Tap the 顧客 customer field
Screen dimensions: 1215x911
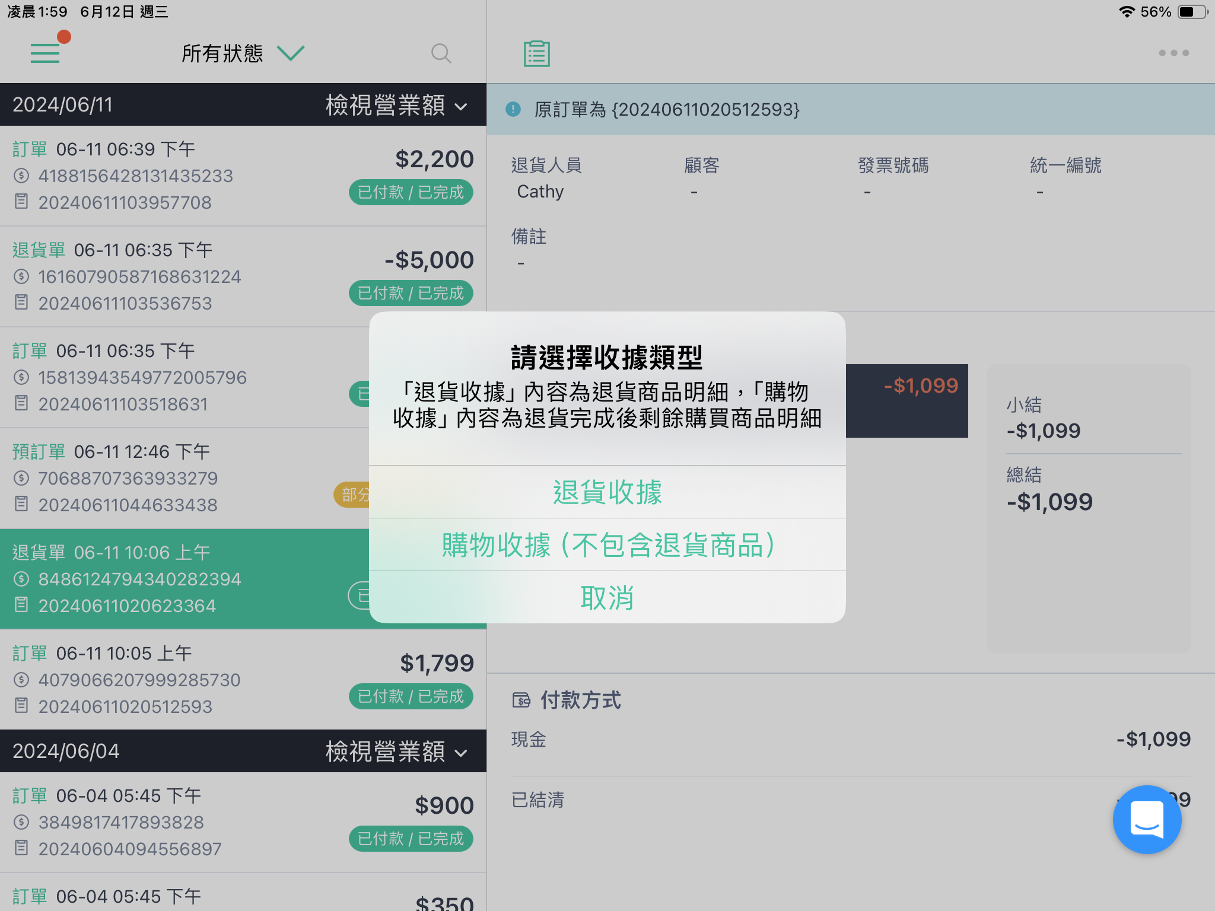click(702, 178)
